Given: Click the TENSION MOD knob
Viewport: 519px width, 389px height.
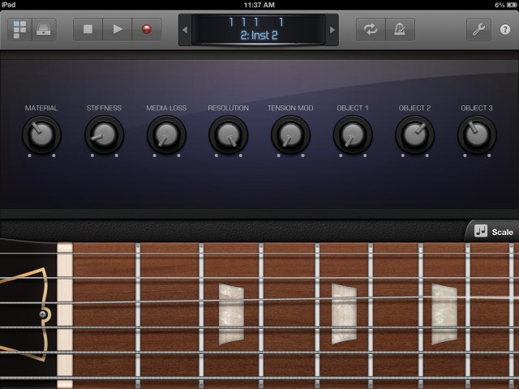Looking at the screenshot, I should tap(290, 134).
